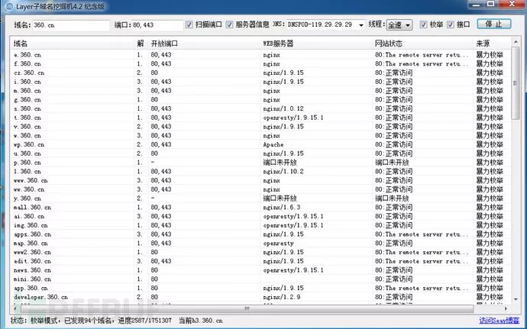Select the v.360.cn row
This screenshot has width=527, height=329.
point(260,127)
